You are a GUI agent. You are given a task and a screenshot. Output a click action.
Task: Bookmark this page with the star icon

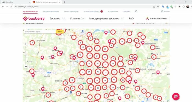coord(158,7)
